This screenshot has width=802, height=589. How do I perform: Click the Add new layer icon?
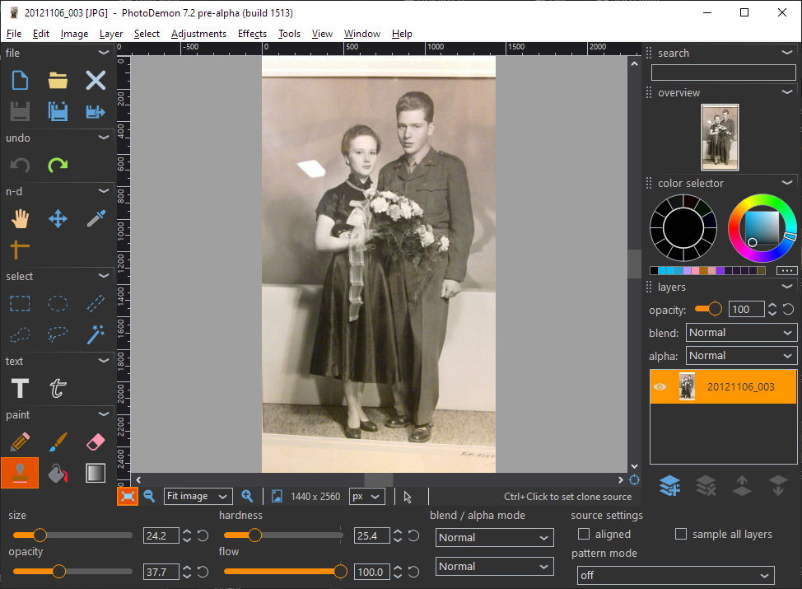click(x=669, y=485)
